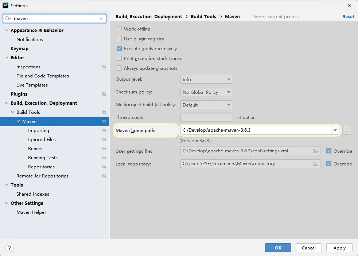
Task: Open the Checksum policy dropdown
Action: pyautogui.click(x=206, y=92)
